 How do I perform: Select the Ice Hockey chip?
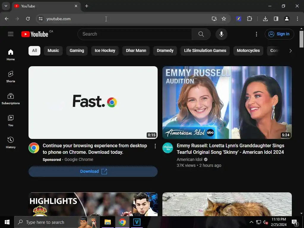point(105,50)
